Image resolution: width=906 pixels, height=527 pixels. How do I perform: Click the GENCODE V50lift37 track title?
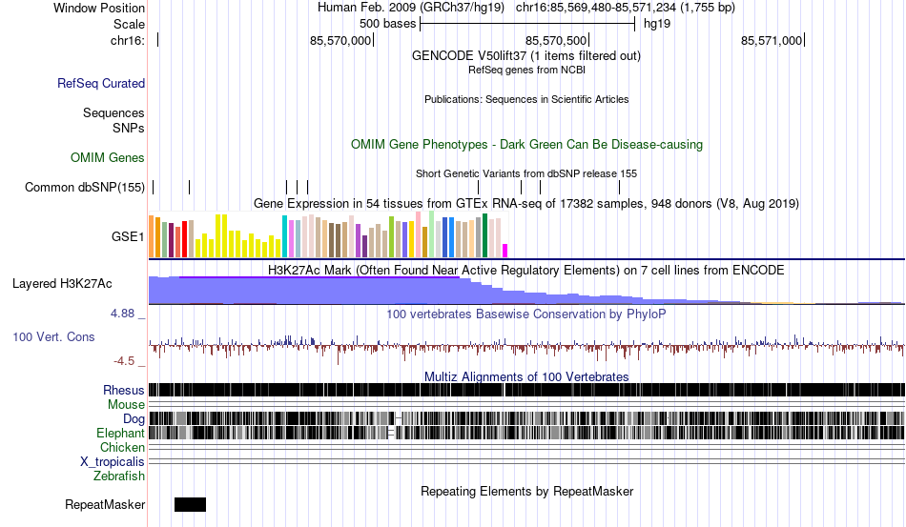tap(526, 56)
